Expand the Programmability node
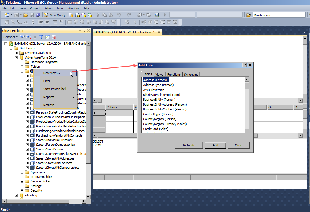Image resolution: width=310 pixels, height=212 pixels. pyautogui.click(x=22, y=176)
